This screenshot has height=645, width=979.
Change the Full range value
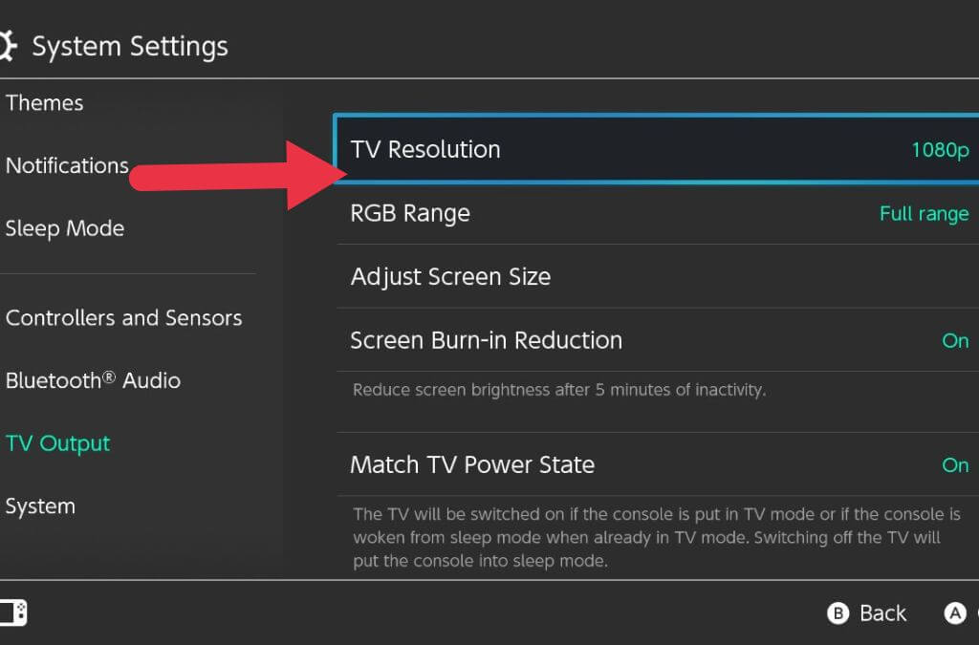pyautogui.click(x=924, y=214)
